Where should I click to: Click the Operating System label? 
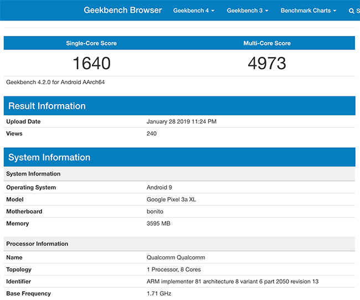(31, 188)
